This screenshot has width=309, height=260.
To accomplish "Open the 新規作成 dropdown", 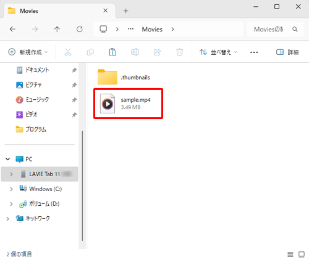I will (x=28, y=52).
